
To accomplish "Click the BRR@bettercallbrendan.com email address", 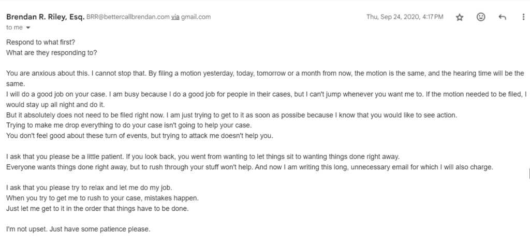I will (x=128, y=17).
